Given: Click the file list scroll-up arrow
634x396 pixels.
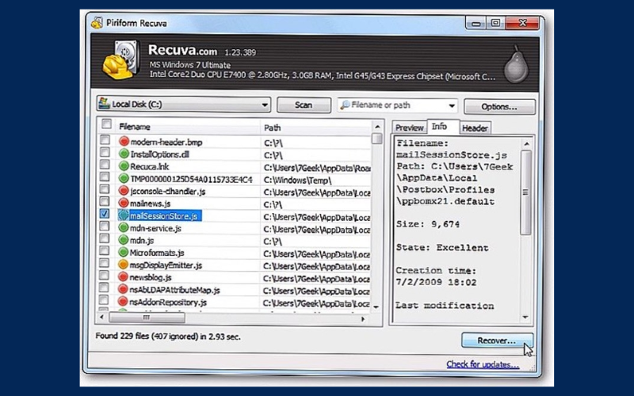Looking at the screenshot, I should pos(377,127).
